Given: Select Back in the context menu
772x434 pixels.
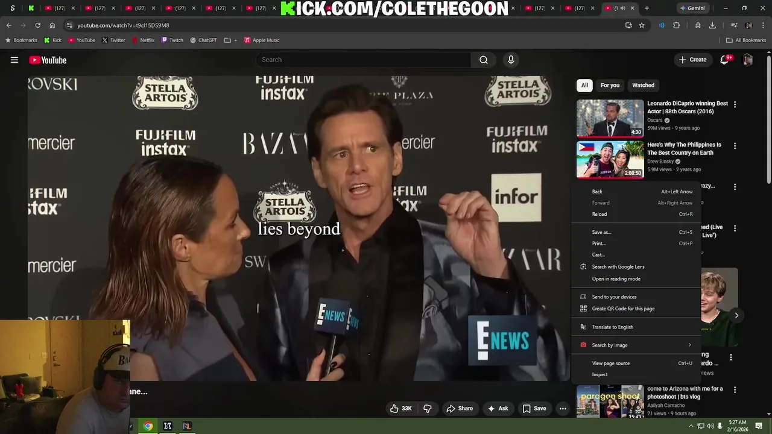Looking at the screenshot, I should pyautogui.click(x=636, y=192).
